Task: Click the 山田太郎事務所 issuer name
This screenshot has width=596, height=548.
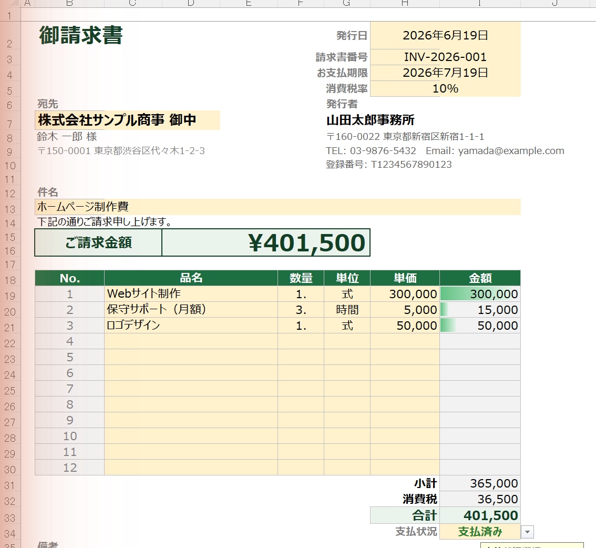Action: tap(370, 120)
